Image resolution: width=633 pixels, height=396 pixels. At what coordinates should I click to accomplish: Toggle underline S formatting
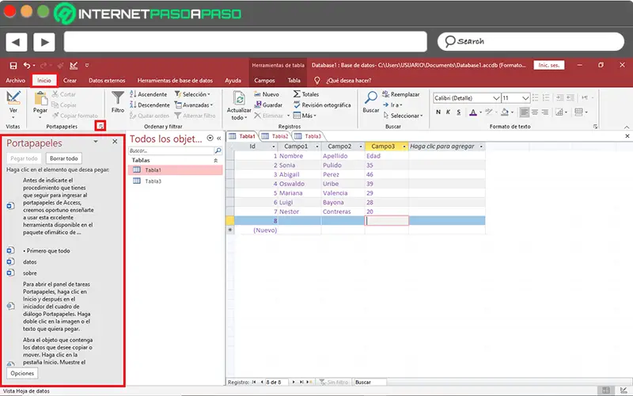click(459, 112)
